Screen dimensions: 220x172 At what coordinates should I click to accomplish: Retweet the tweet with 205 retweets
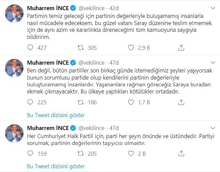coord(81,153)
